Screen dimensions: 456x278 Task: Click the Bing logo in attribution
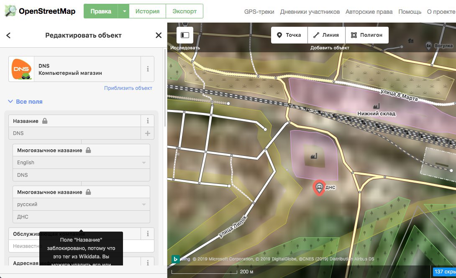175,259
